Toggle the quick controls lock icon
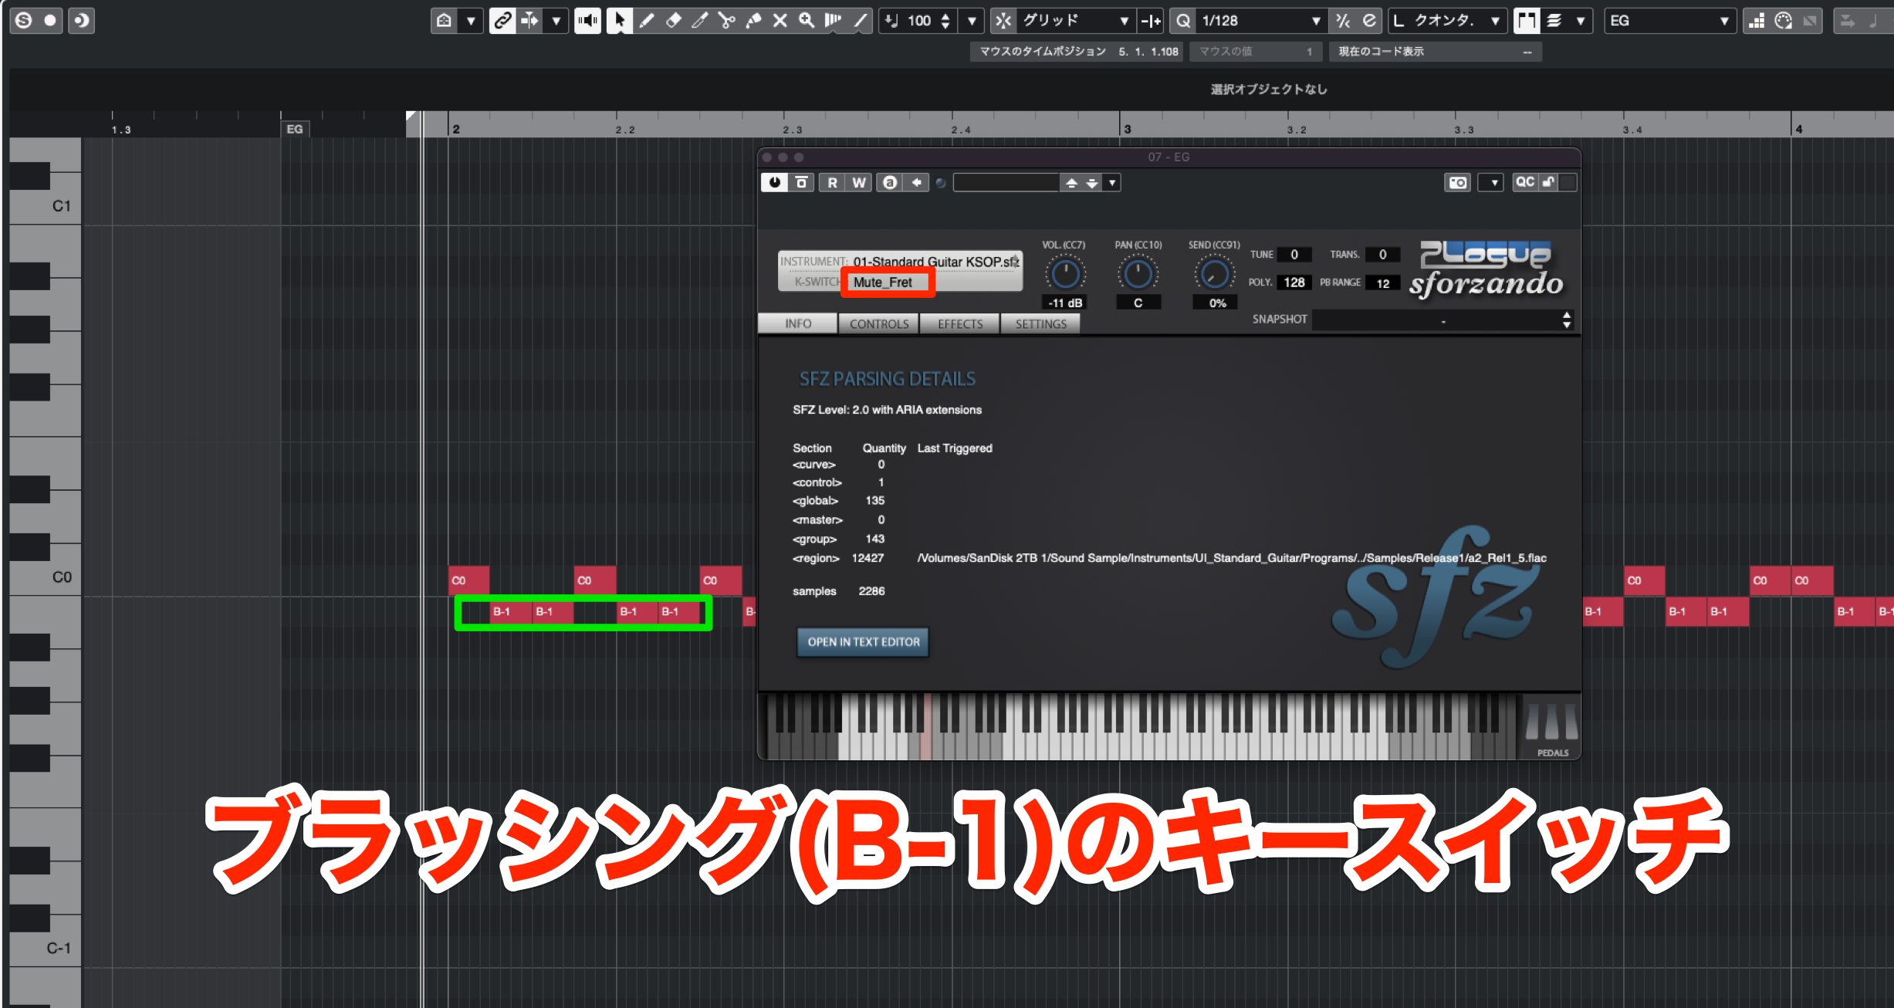Viewport: 1894px width, 1008px height. 1548,182
